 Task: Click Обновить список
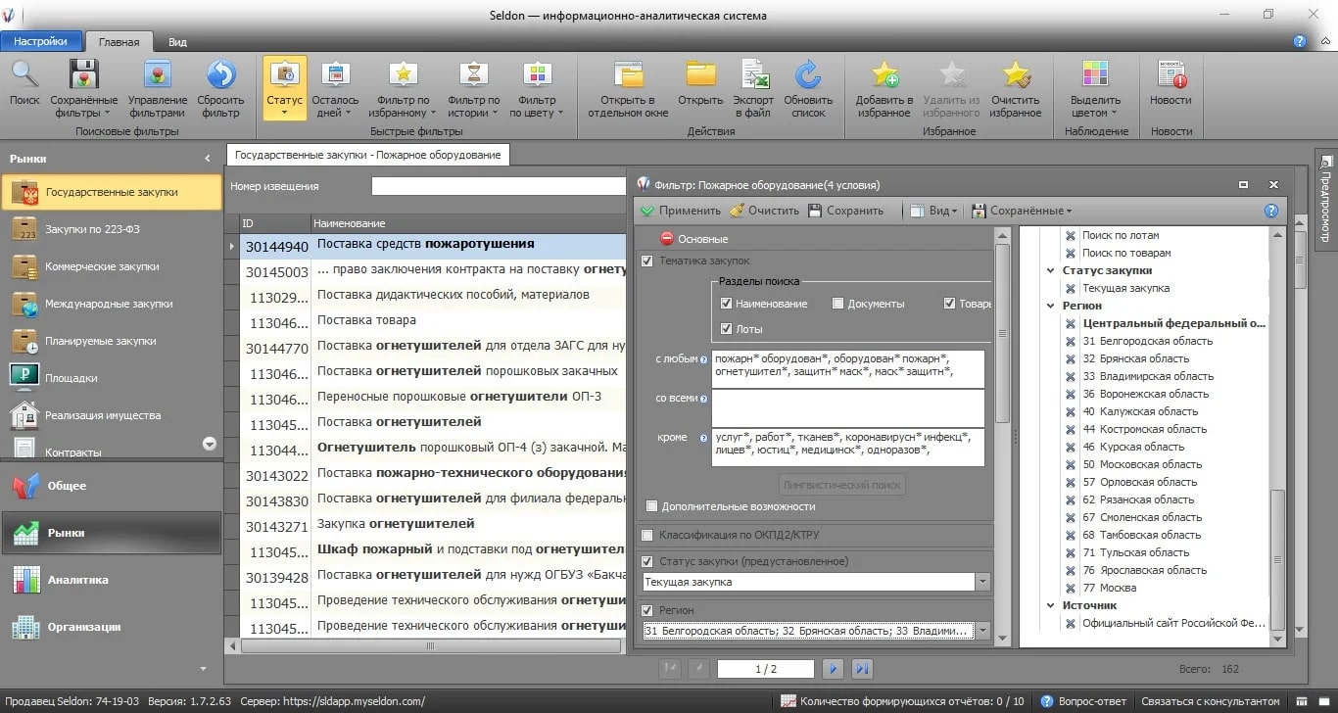tap(808, 88)
